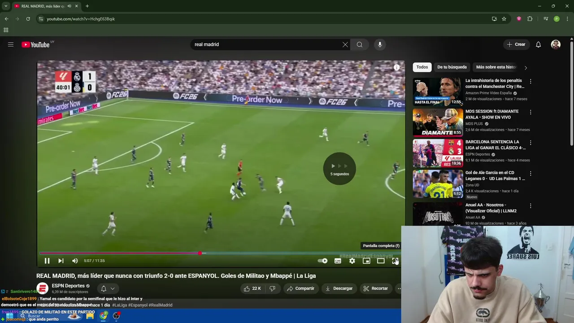
Task: Show more filter chips with right arrow
Action: coord(526,68)
